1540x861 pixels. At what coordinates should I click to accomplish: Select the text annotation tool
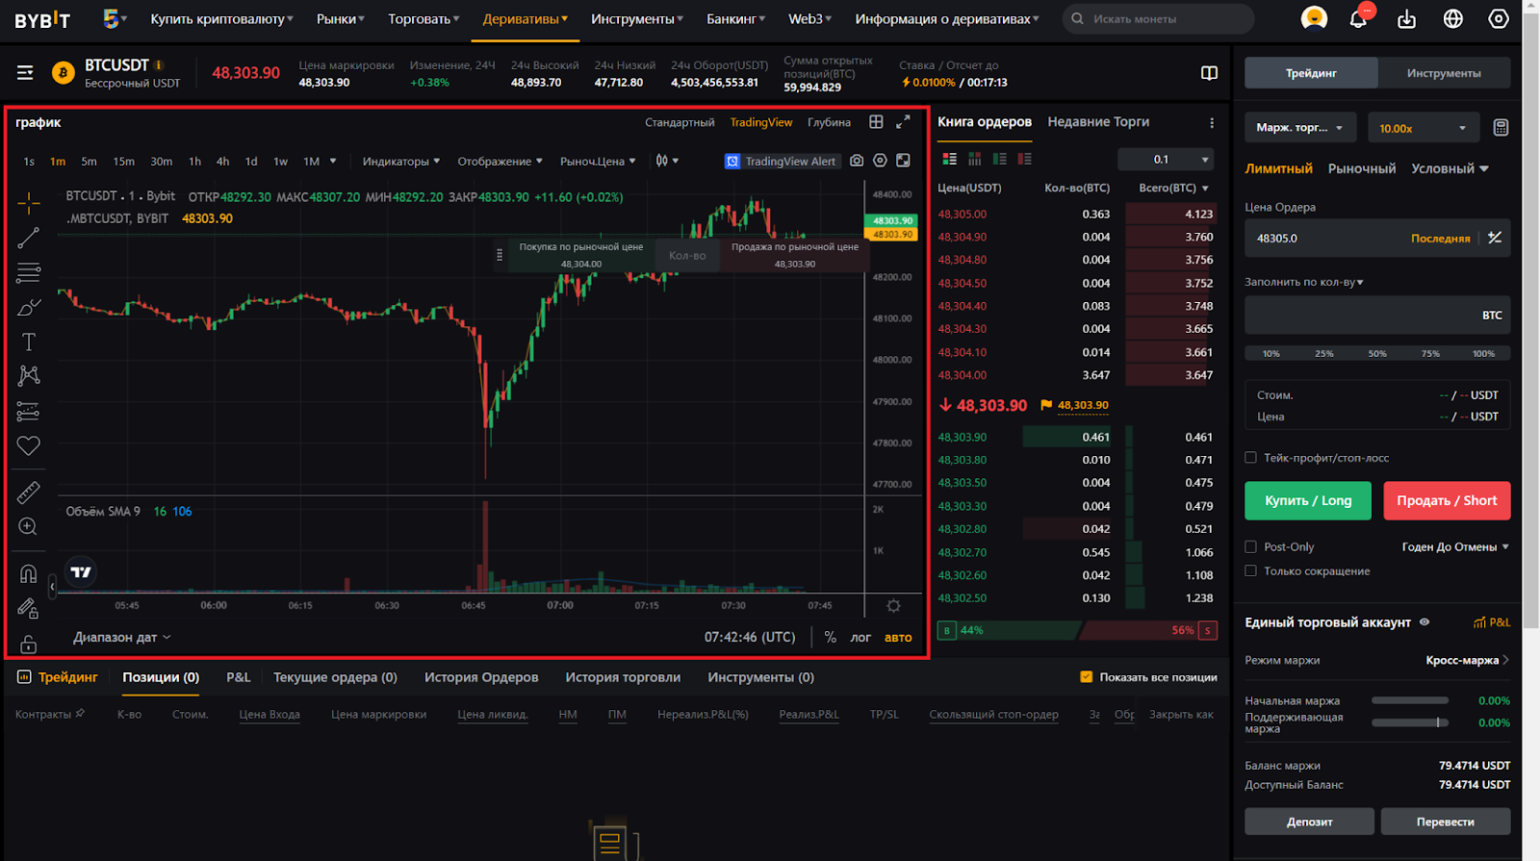[29, 342]
